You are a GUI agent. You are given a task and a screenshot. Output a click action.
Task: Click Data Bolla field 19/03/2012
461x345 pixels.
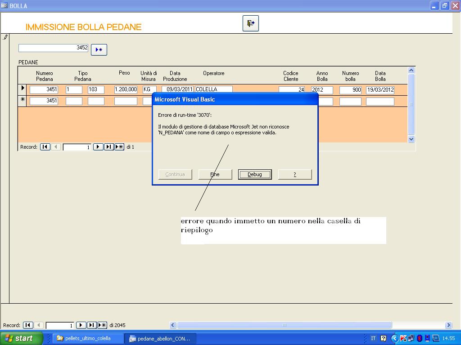click(x=380, y=90)
